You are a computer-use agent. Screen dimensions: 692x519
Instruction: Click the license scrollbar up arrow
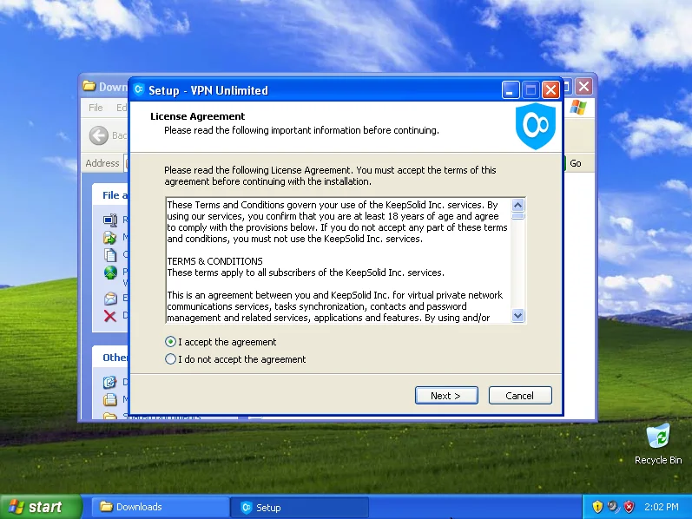[x=518, y=206]
